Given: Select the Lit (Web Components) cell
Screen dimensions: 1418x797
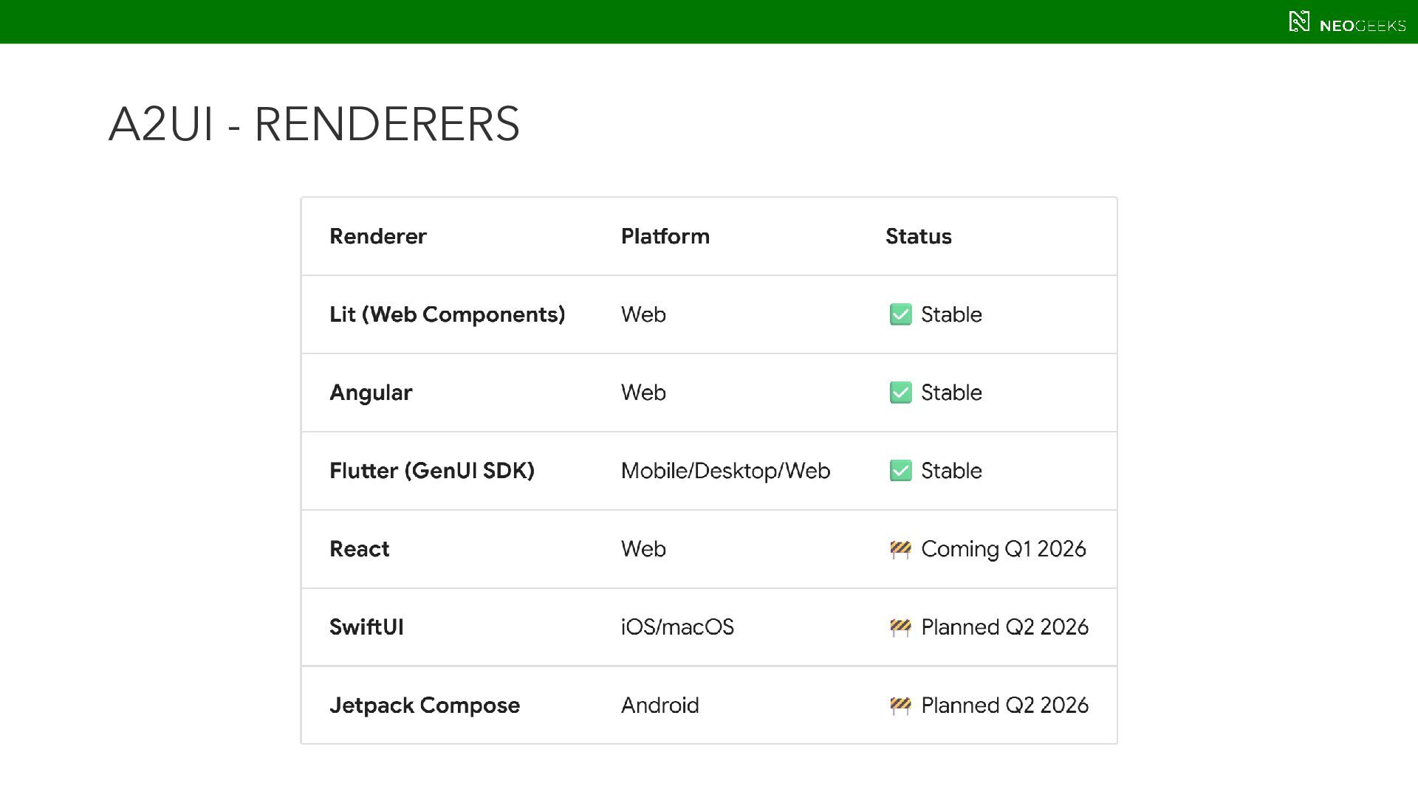Looking at the screenshot, I should pos(447,314).
